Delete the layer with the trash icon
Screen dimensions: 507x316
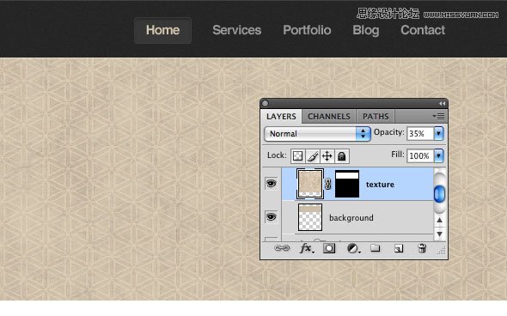pos(422,248)
